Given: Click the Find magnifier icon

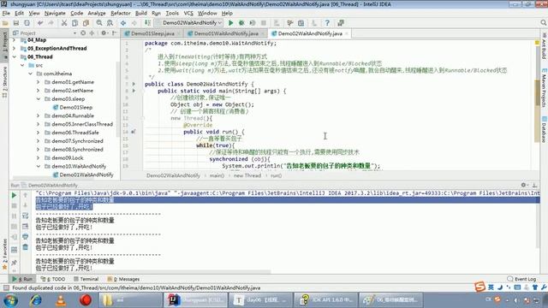Looking at the screenshot, I should pos(99,23).
